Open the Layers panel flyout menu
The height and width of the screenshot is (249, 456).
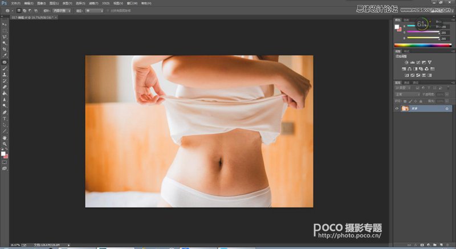point(453,83)
